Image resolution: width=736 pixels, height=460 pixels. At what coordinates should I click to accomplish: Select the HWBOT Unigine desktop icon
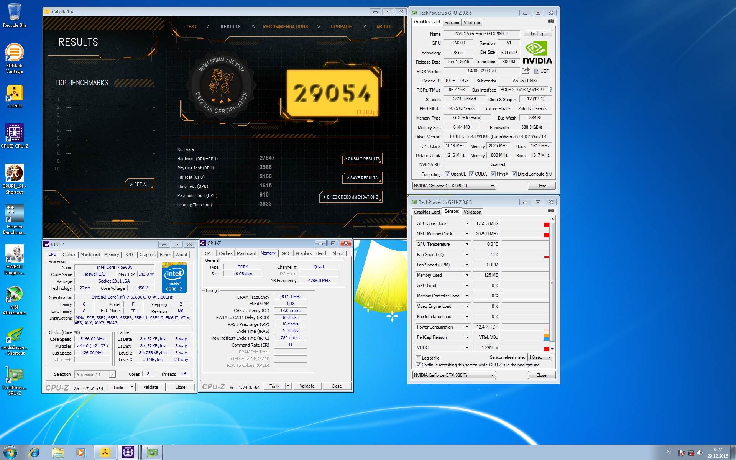pos(14,260)
